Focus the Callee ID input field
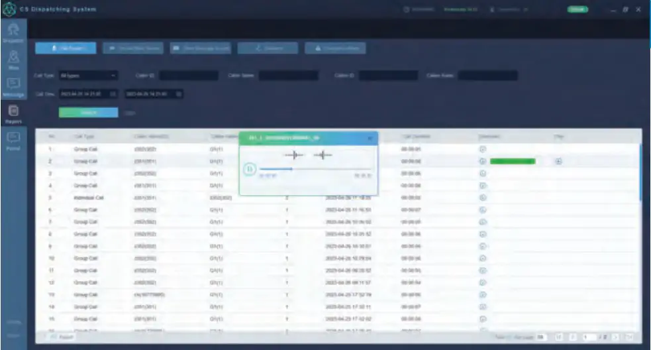Screen dimensions: 651x350 point(388,76)
